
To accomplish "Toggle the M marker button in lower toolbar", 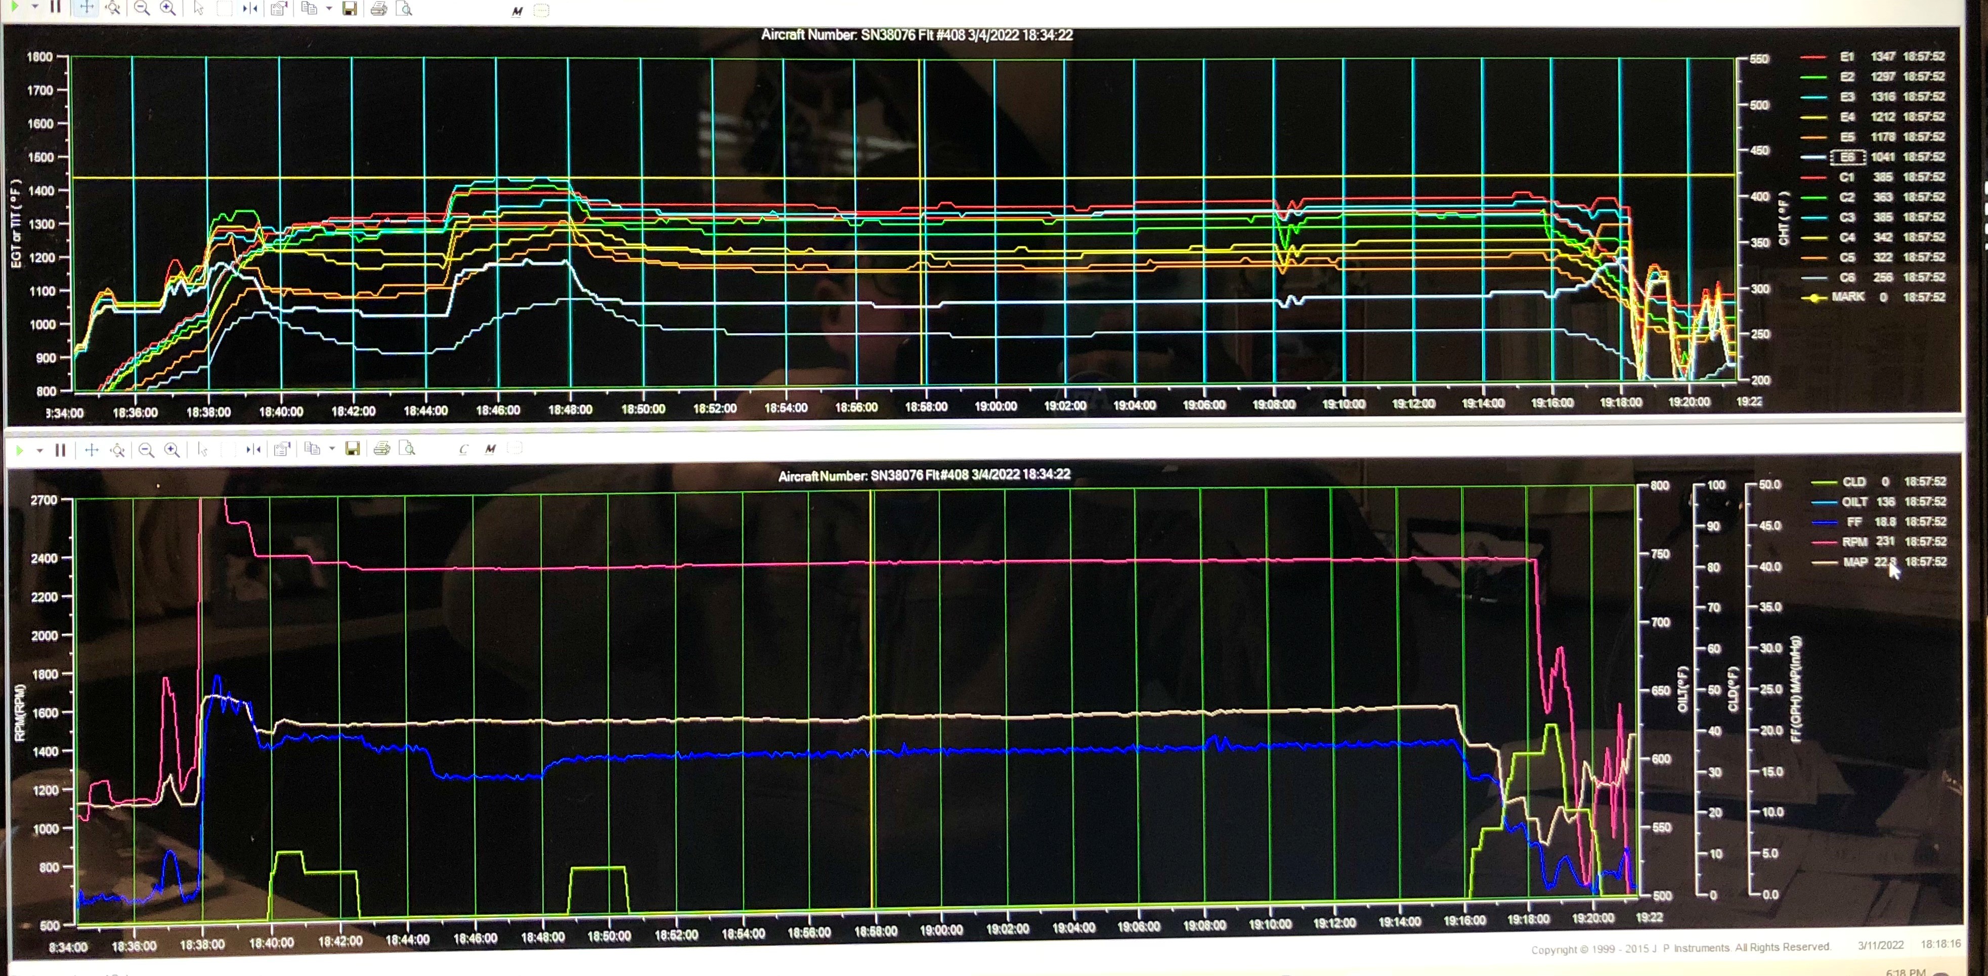I will tap(490, 449).
